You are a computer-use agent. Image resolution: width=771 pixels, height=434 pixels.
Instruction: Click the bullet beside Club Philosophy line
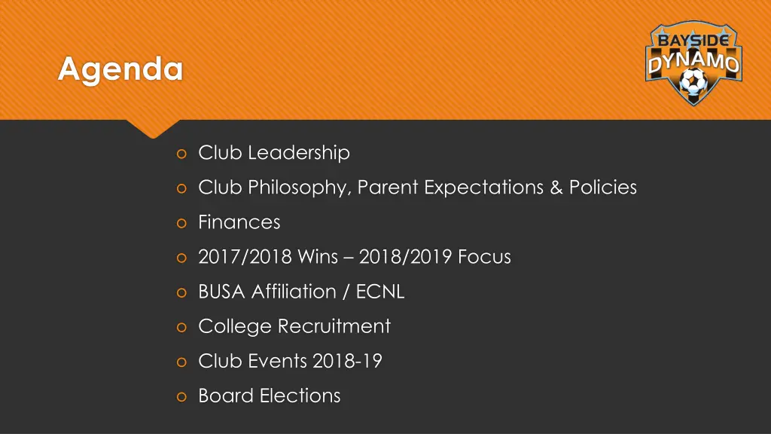coord(181,189)
